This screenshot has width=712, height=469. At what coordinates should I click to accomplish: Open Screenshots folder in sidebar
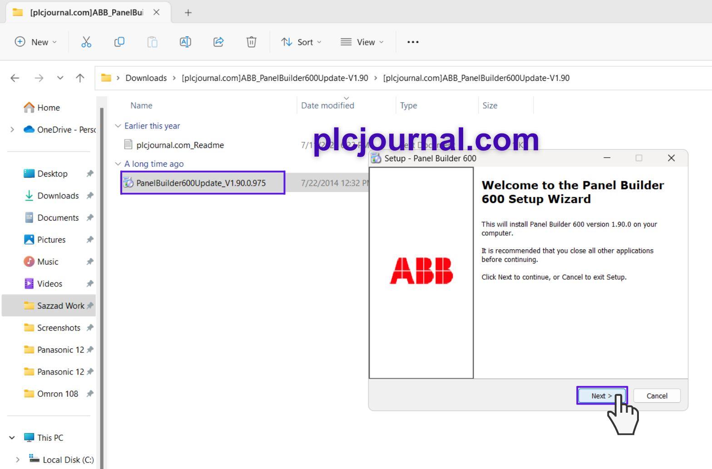tap(59, 328)
